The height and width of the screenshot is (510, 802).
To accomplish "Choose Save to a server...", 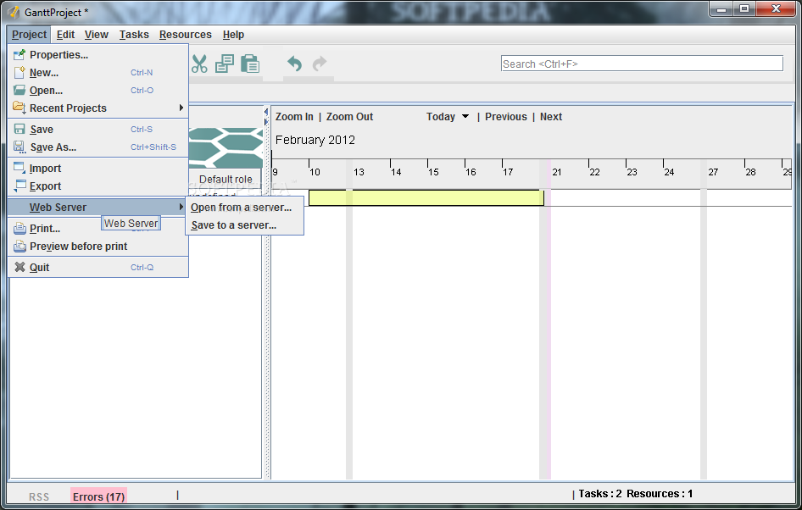I will [244, 225].
